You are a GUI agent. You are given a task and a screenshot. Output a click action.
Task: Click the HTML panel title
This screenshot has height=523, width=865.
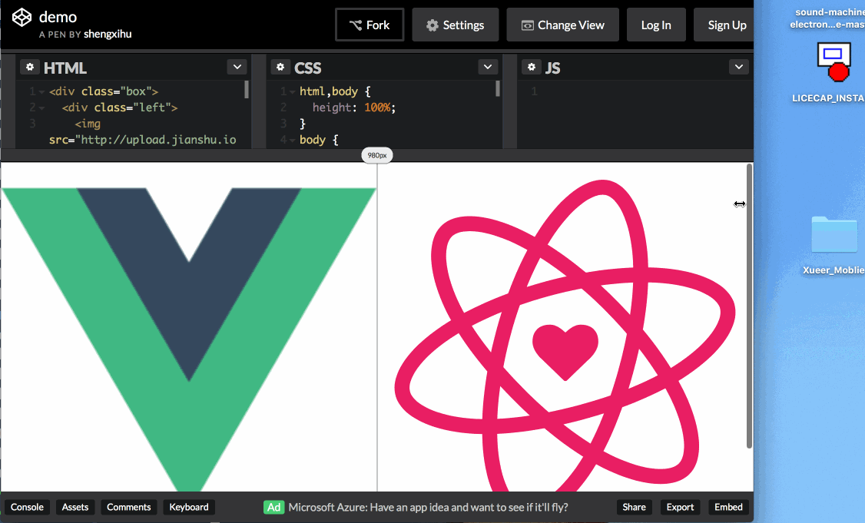tap(65, 68)
